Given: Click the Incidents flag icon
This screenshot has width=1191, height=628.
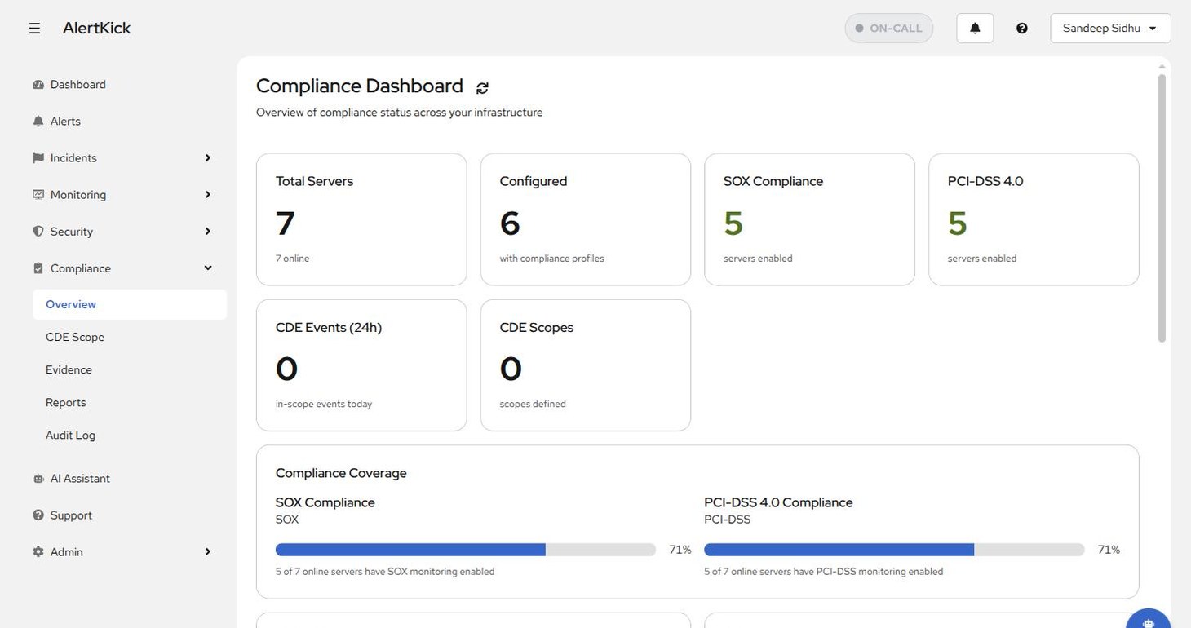Looking at the screenshot, I should pos(38,158).
